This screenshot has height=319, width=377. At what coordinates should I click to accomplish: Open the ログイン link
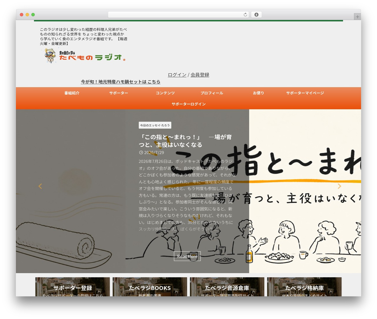(177, 75)
